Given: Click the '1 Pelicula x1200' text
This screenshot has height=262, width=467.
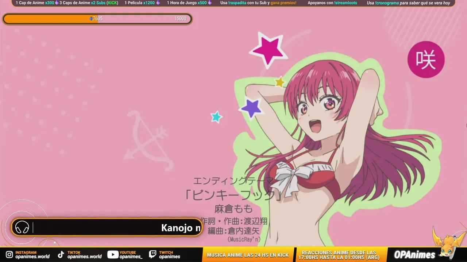Looking at the screenshot, I should pos(140,3).
